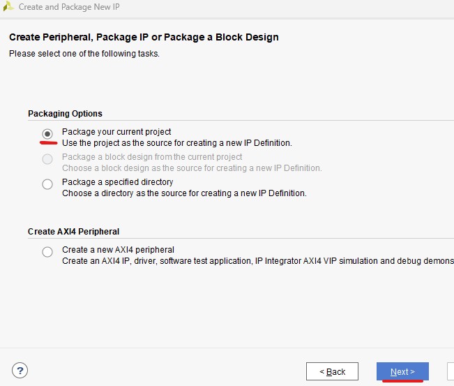Enable the Create a new AXI4 peripheral radio button
The height and width of the screenshot is (386, 454).
point(47,252)
